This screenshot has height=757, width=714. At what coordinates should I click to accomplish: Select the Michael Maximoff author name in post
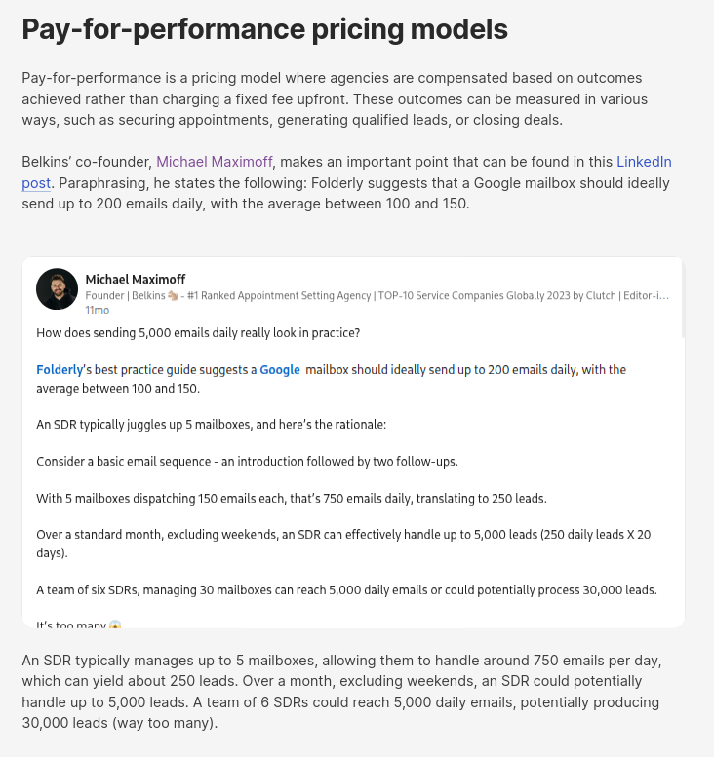pos(136,280)
